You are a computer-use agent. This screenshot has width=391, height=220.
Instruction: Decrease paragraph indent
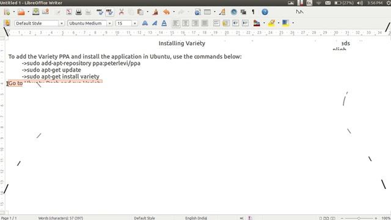[x=236, y=23]
